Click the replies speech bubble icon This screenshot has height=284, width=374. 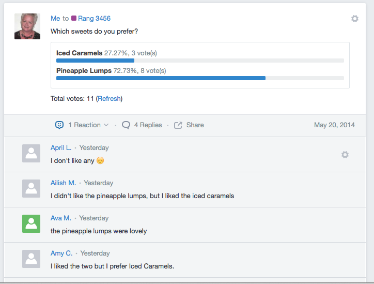coord(126,125)
